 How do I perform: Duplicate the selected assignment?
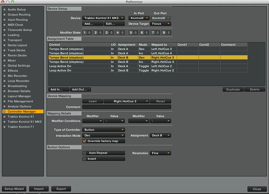[x=233, y=89]
